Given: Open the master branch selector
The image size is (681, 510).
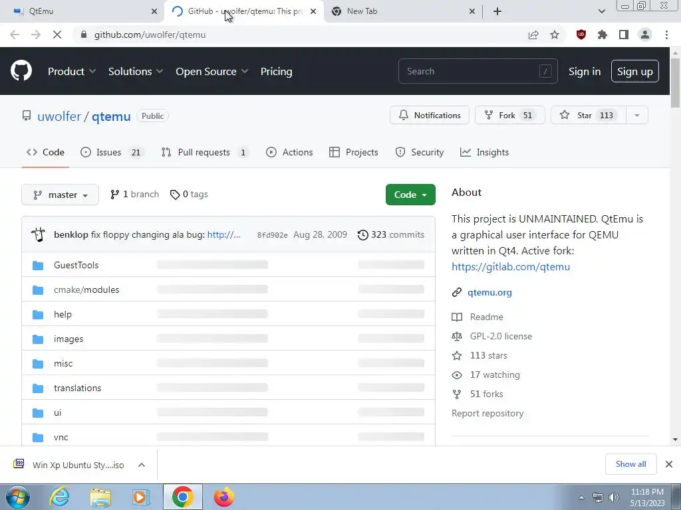Looking at the screenshot, I should [x=60, y=195].
